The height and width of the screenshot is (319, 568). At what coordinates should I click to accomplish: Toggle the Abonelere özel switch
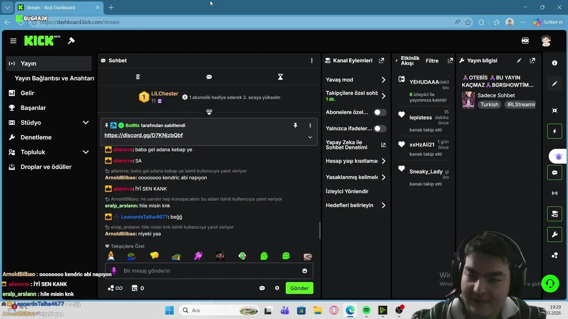tap(379, 113)
